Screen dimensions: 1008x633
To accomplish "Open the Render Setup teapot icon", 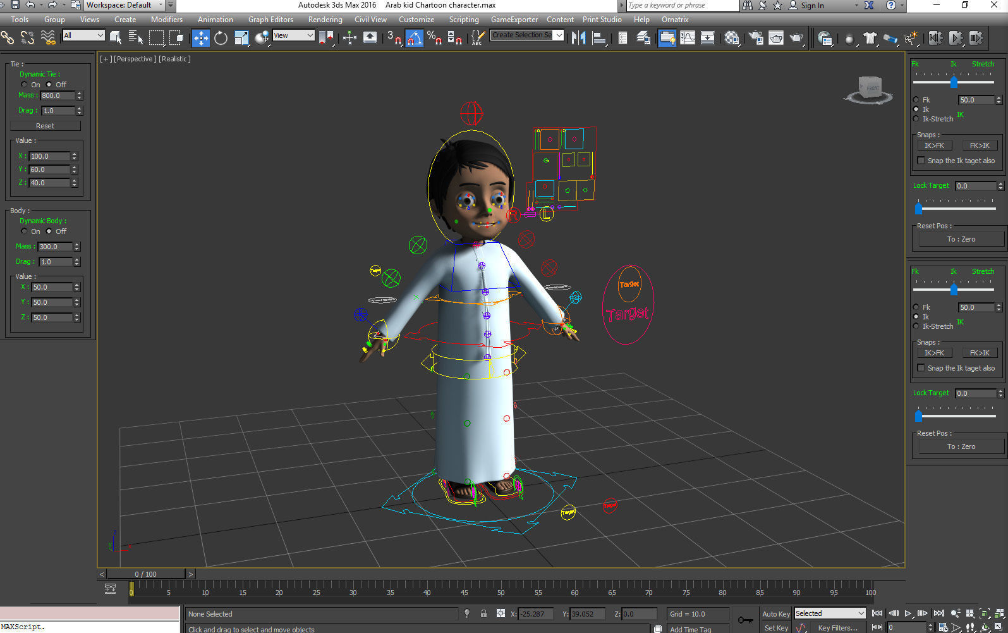I will (756, 38).
